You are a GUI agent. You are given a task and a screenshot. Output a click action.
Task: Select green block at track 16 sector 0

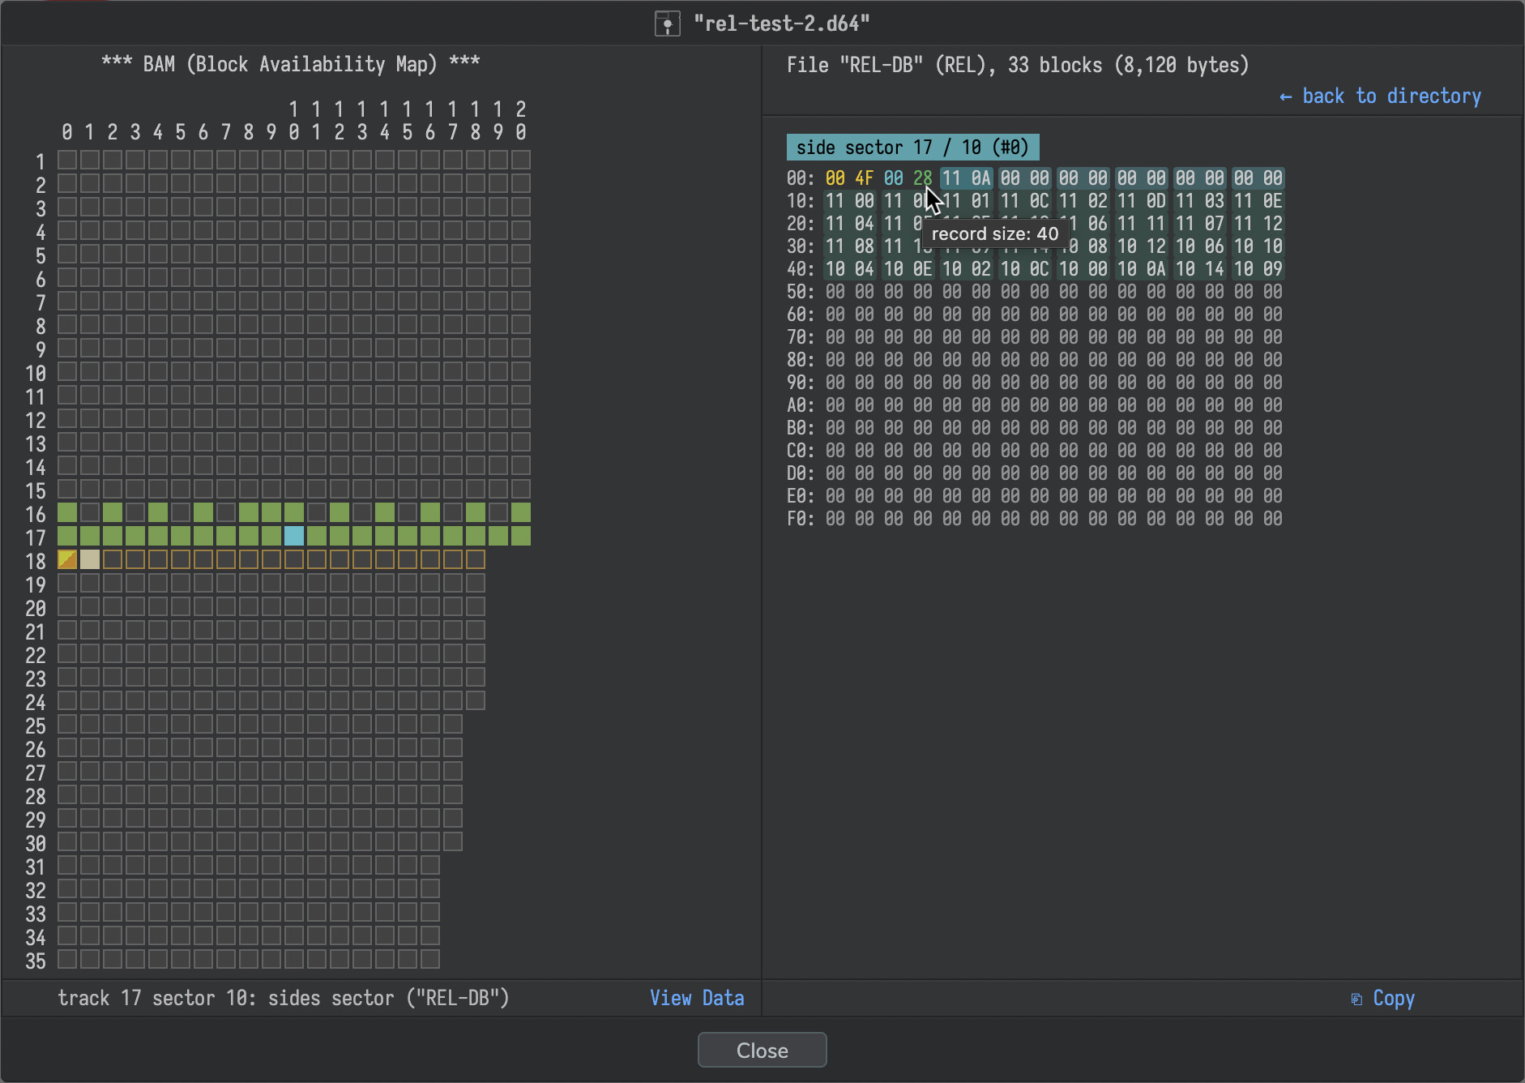67,512
